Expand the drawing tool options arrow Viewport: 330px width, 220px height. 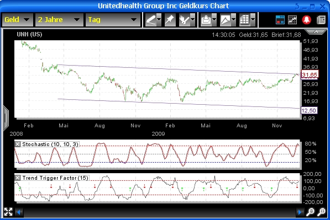pos(159,20)
